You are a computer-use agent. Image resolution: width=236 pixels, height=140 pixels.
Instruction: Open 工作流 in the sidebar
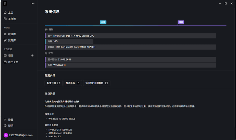pyautogui.click(x=10, y=19)
